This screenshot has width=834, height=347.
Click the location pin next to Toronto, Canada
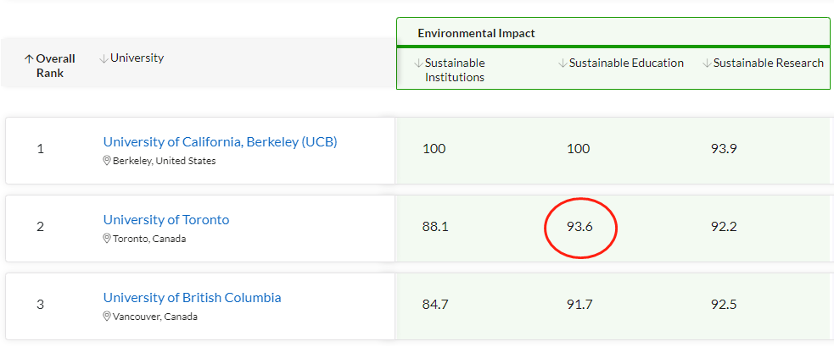pyautogui.click(x=107, y=239)
